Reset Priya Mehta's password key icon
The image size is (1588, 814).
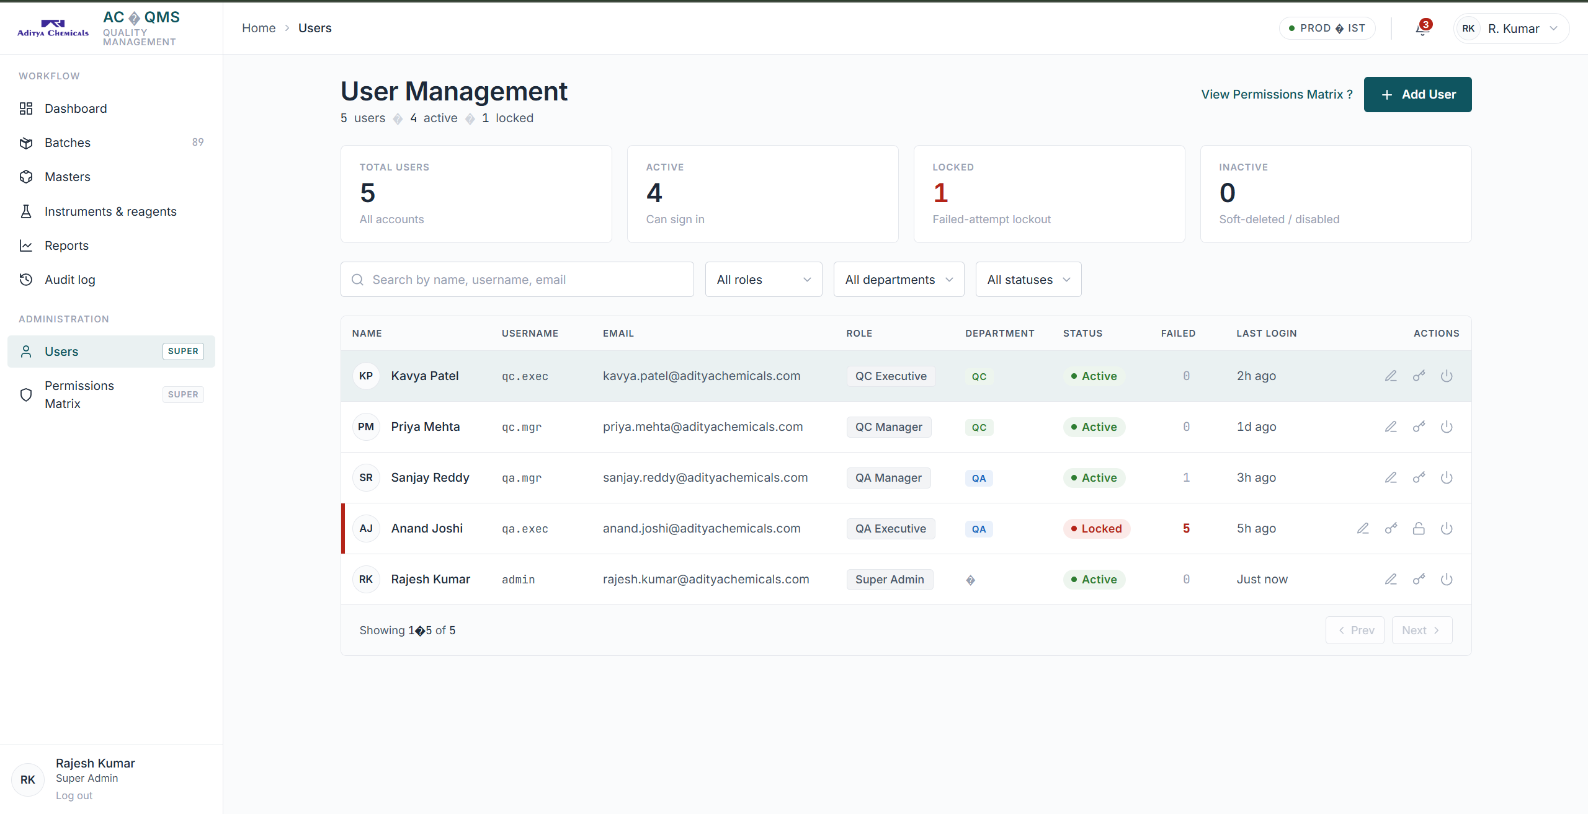click(x=1419, y=427)
